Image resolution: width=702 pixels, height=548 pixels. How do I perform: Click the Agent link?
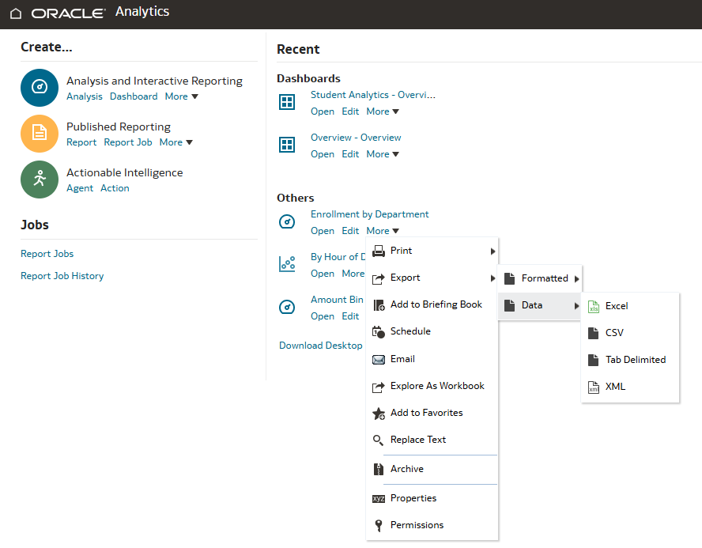80,188
